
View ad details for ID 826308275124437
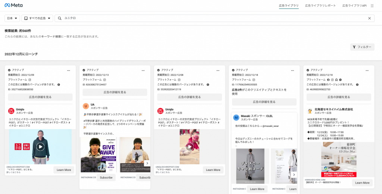(x=115, y=92)
